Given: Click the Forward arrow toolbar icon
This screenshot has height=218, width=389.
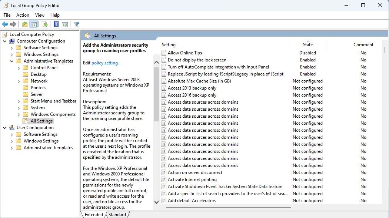Looking at the screenshot, I should [x=13, y=24].
